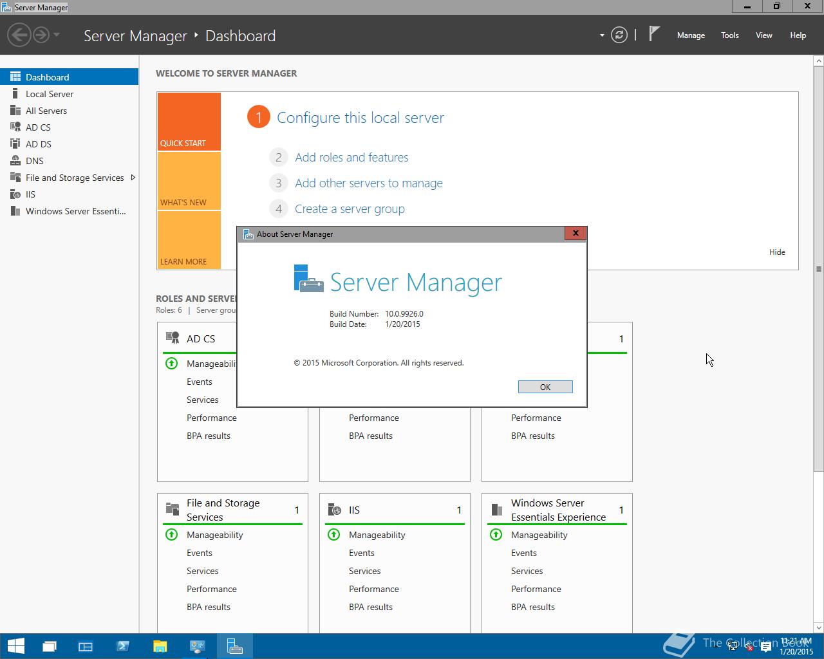Click Create a server group link
The width and height of the screenshot is (824, 659).
[350, 209]
